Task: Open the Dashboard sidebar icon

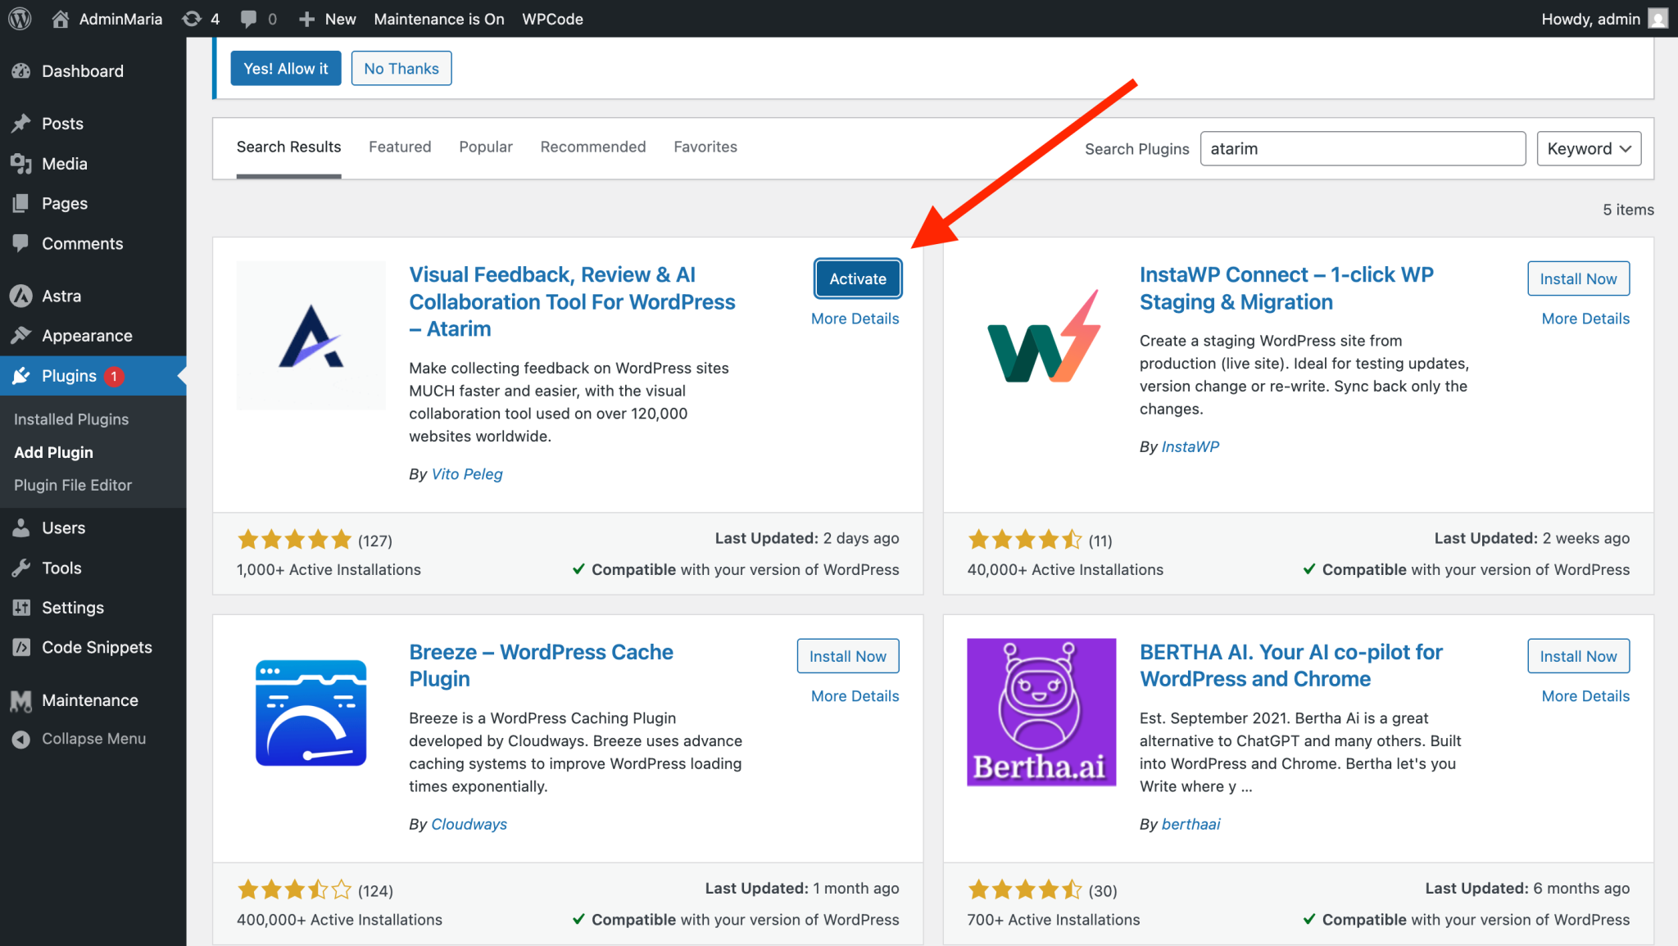Action: coord(21,71)
